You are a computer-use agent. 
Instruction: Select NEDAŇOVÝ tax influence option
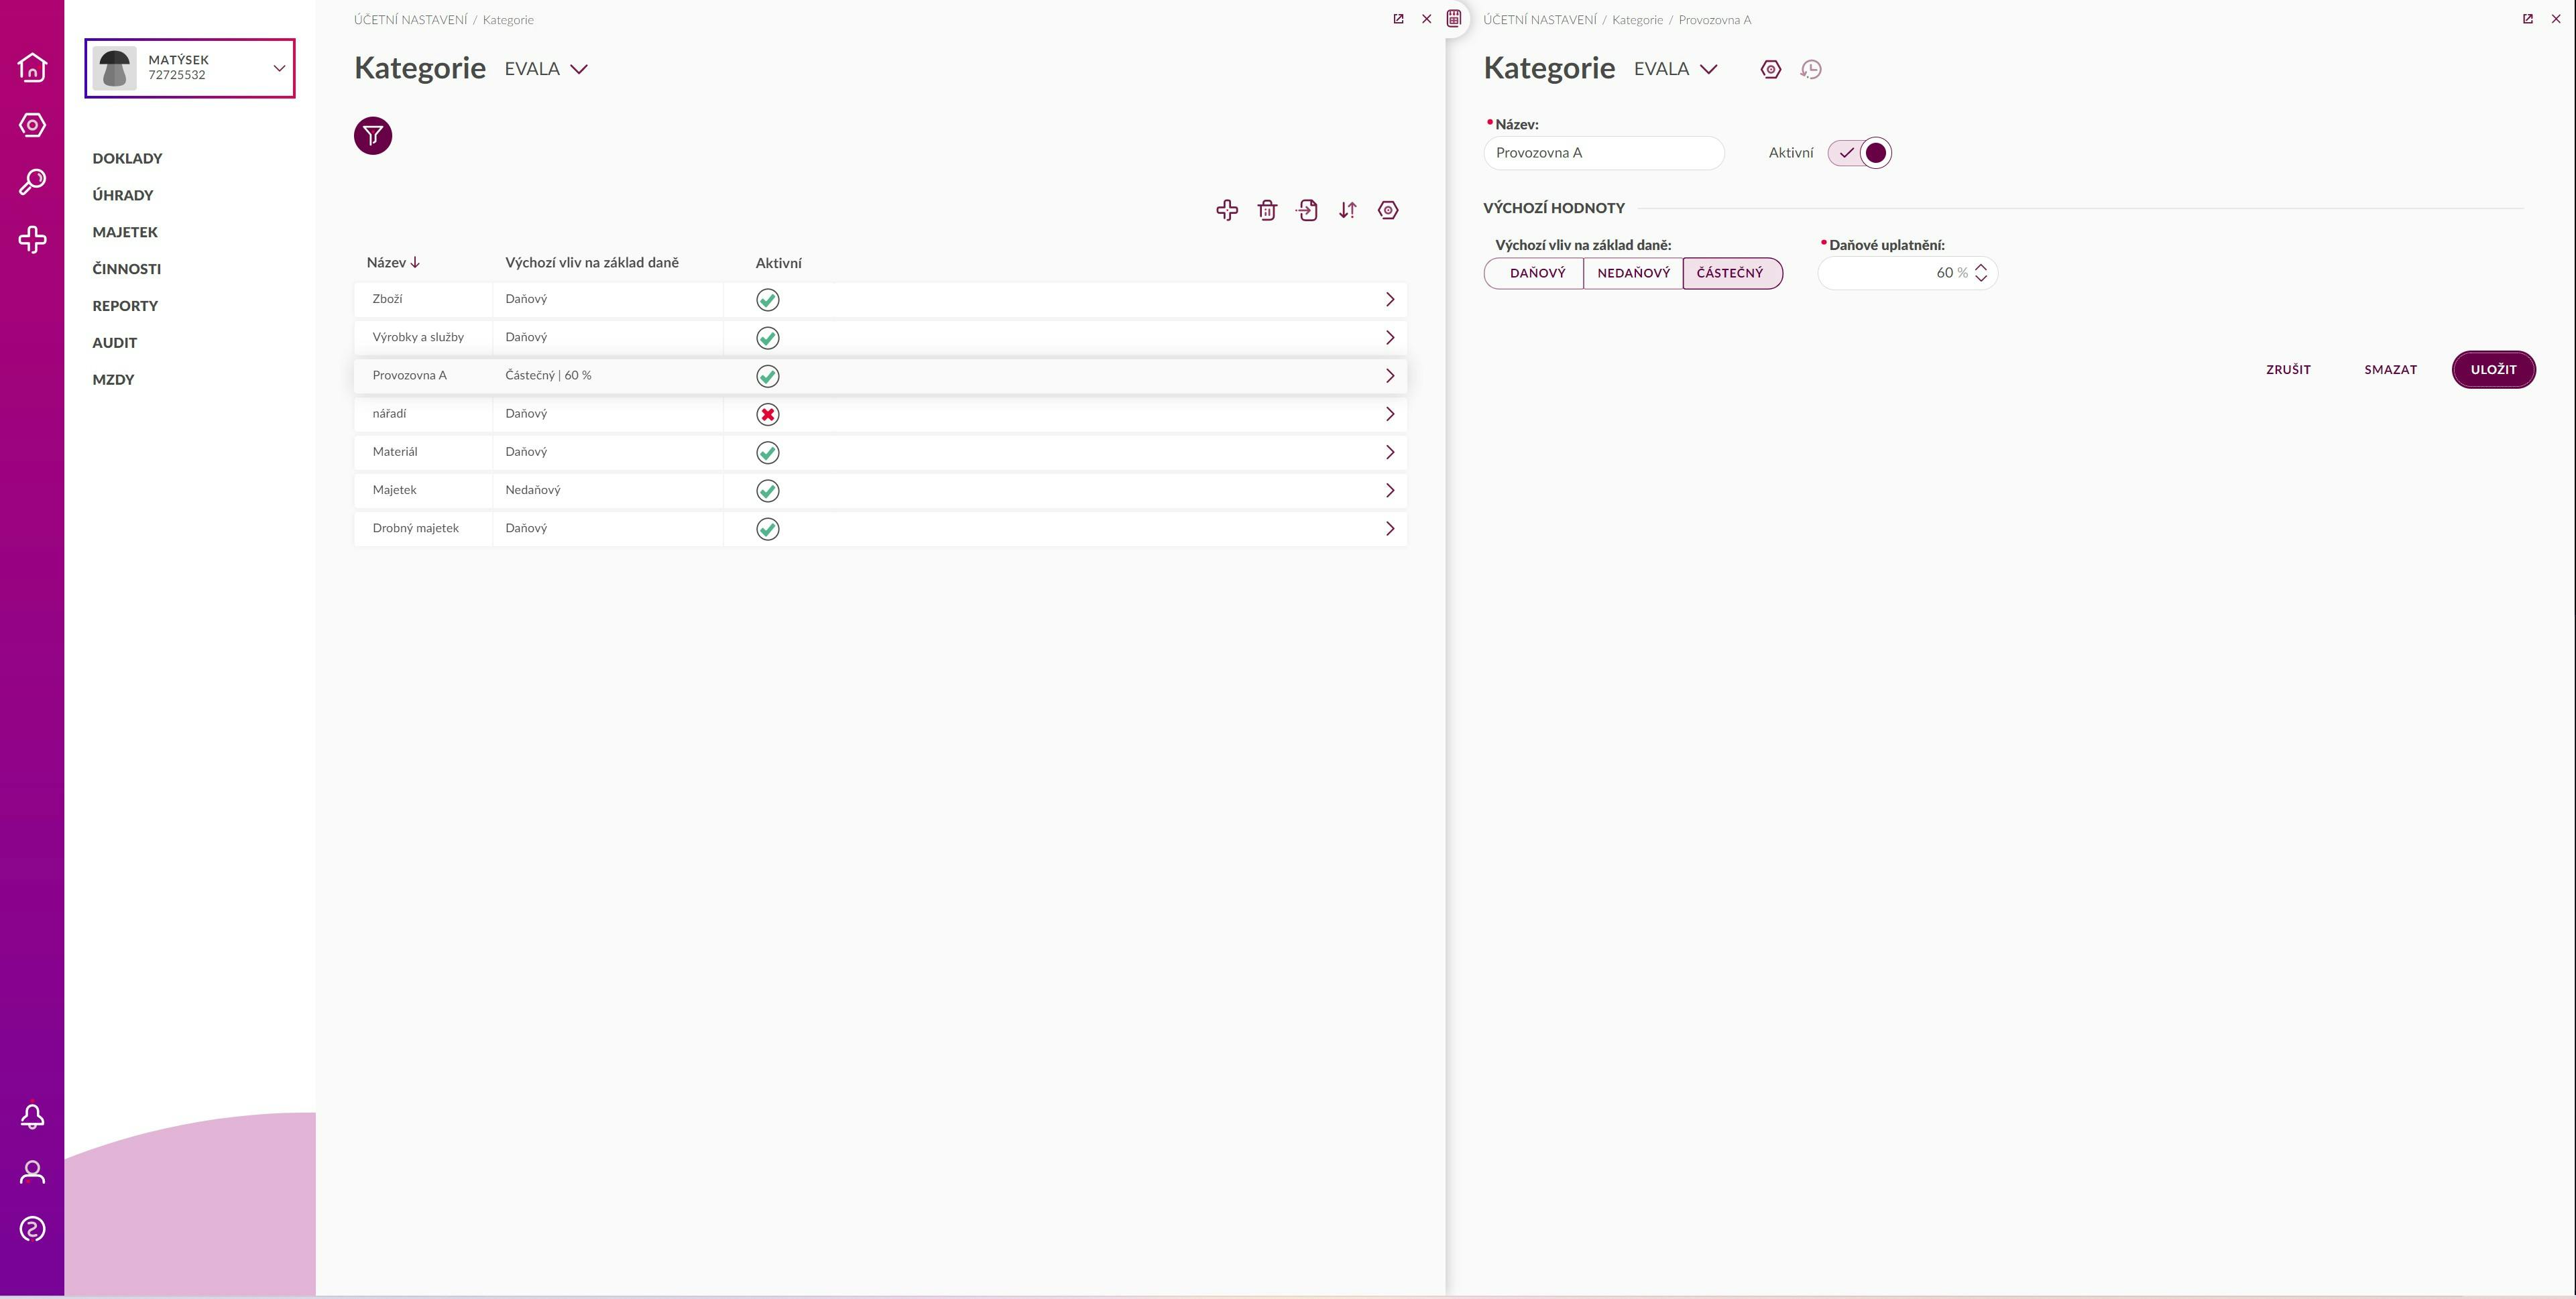(1633, 273)
